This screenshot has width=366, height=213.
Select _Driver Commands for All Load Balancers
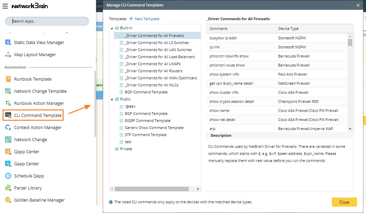(159, 57)
